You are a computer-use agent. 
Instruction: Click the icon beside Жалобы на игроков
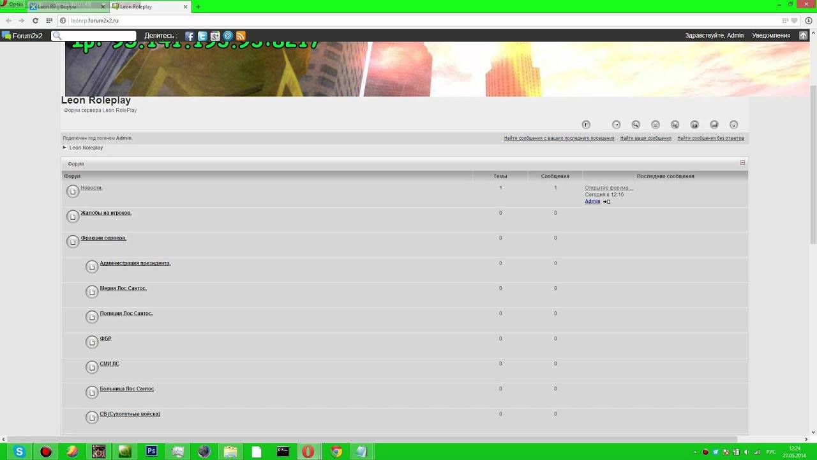point(73,216)
